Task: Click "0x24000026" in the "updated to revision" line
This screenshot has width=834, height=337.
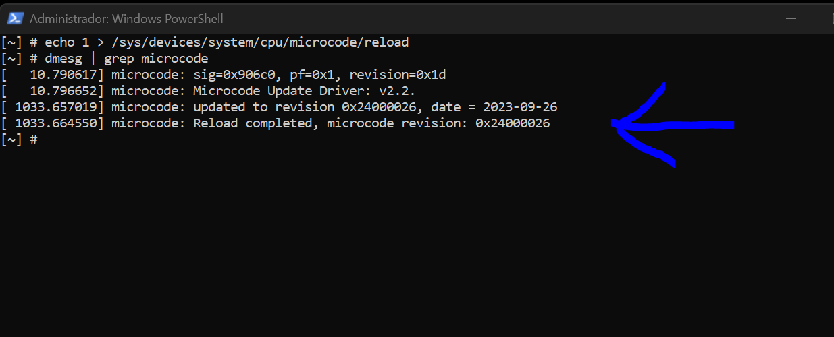Action: click(386, 107)
